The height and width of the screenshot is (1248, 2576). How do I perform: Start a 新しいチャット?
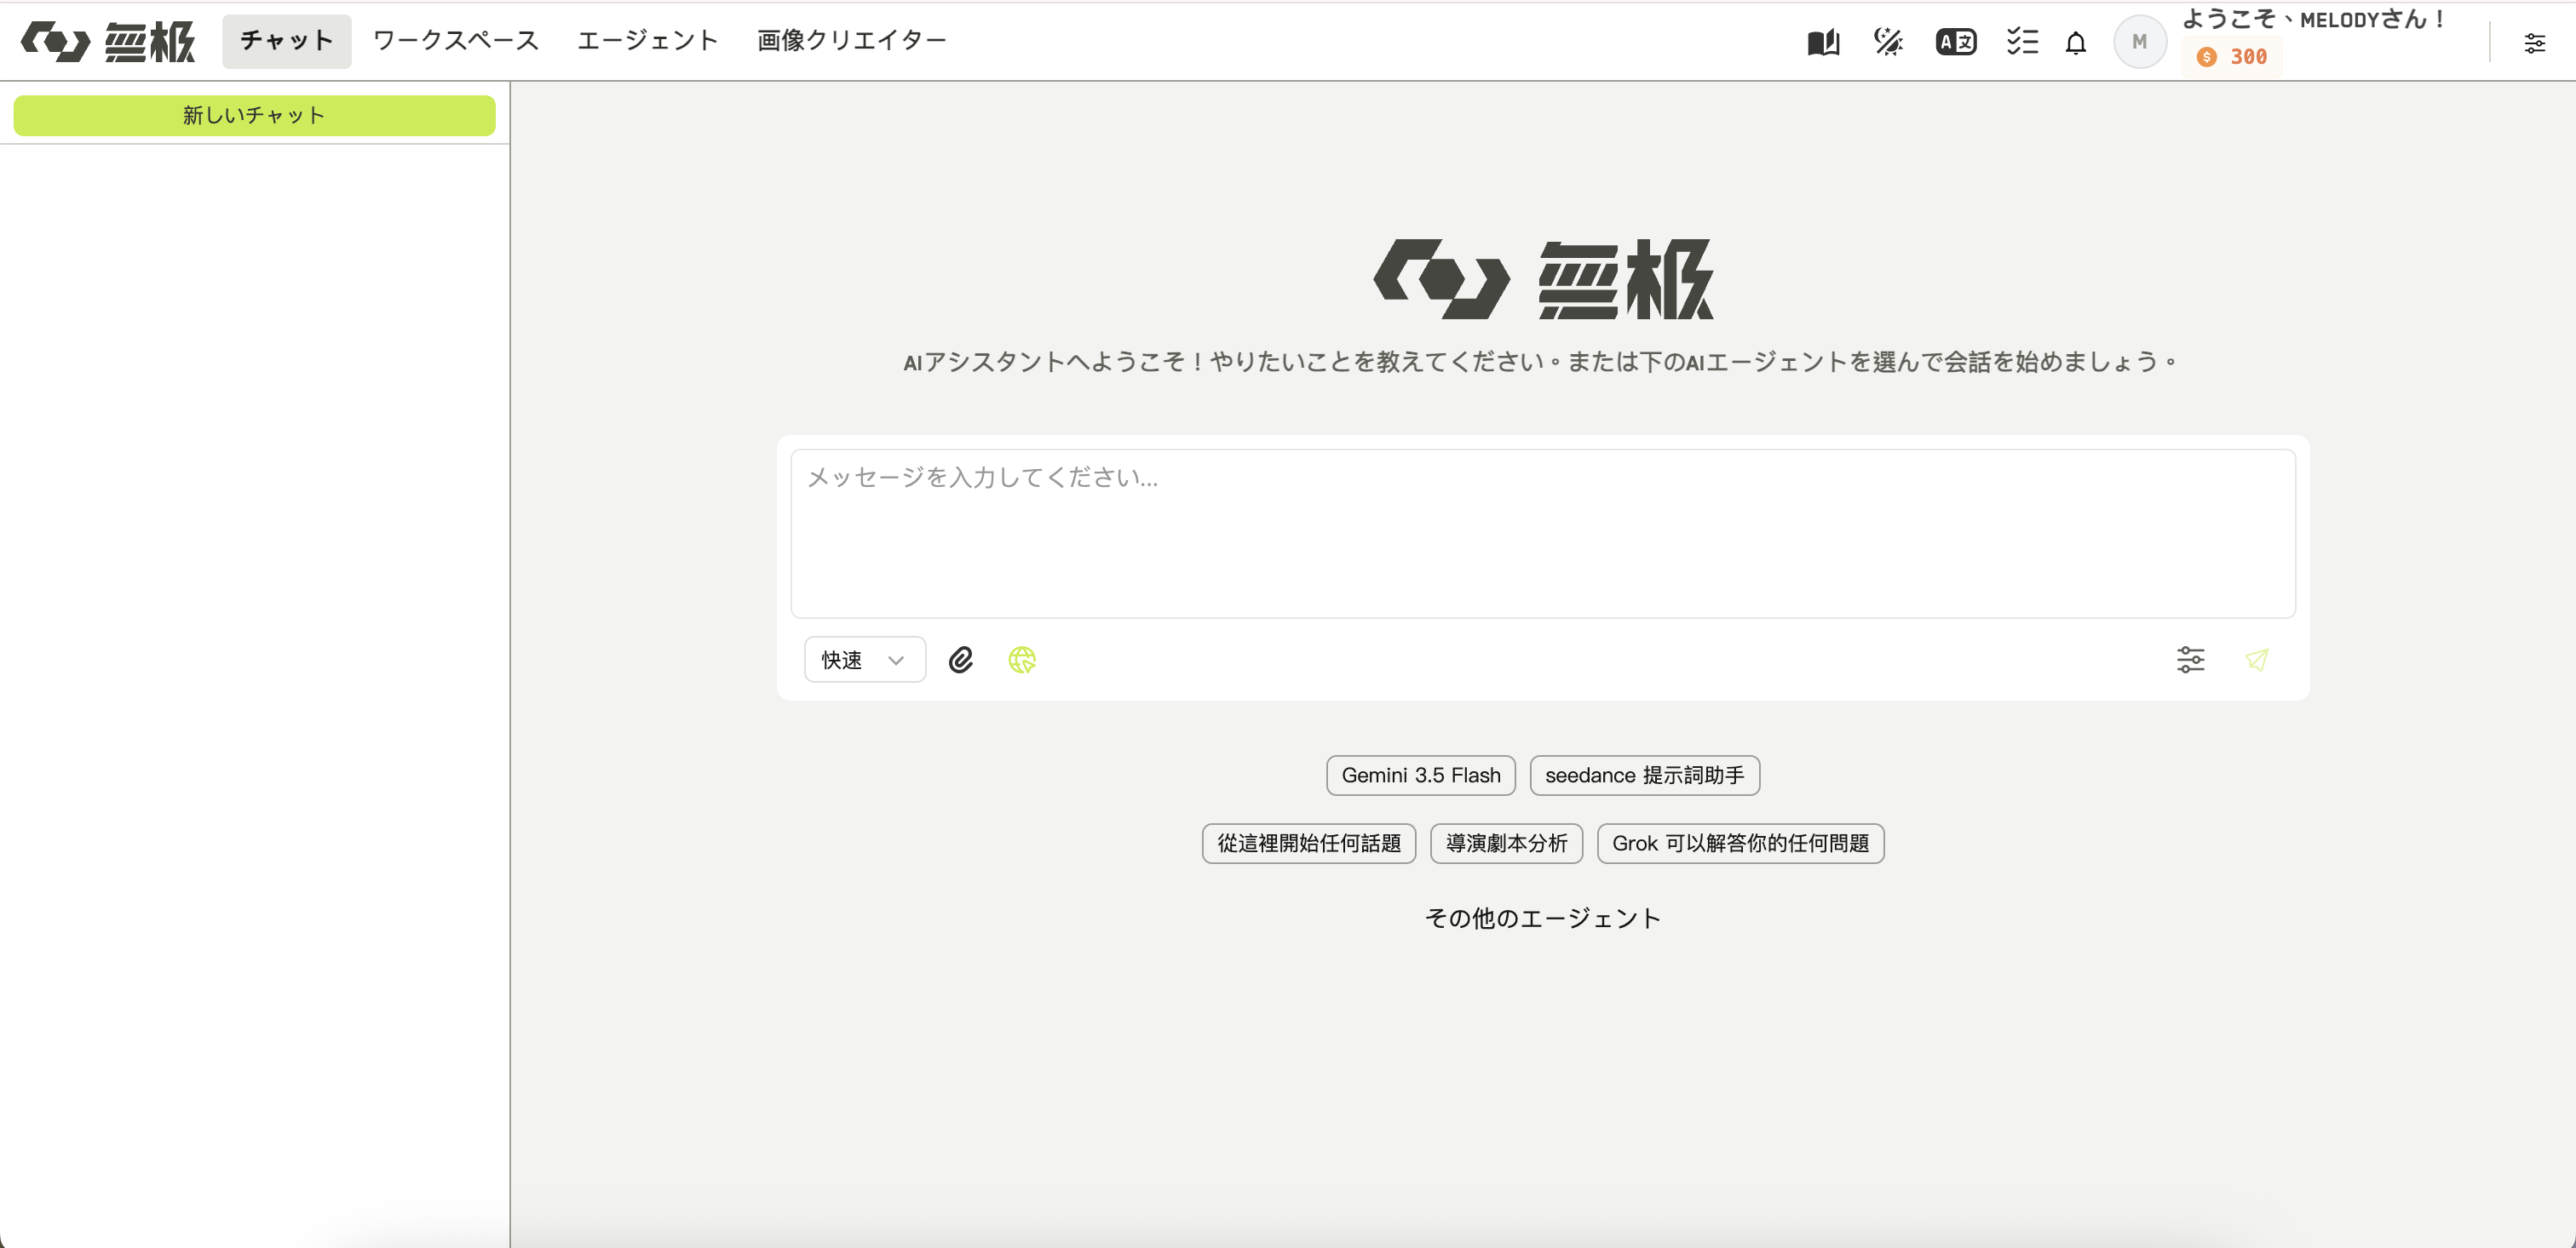click(x=254, y=115)
